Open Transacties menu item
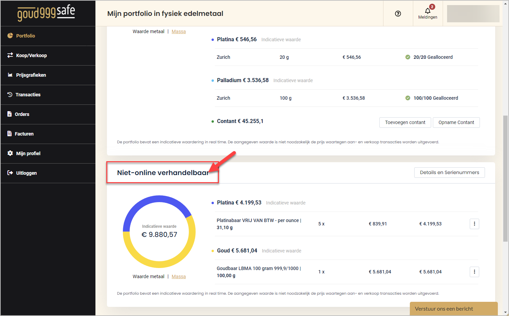Screen dimensions: 509x316 (48, 95)
